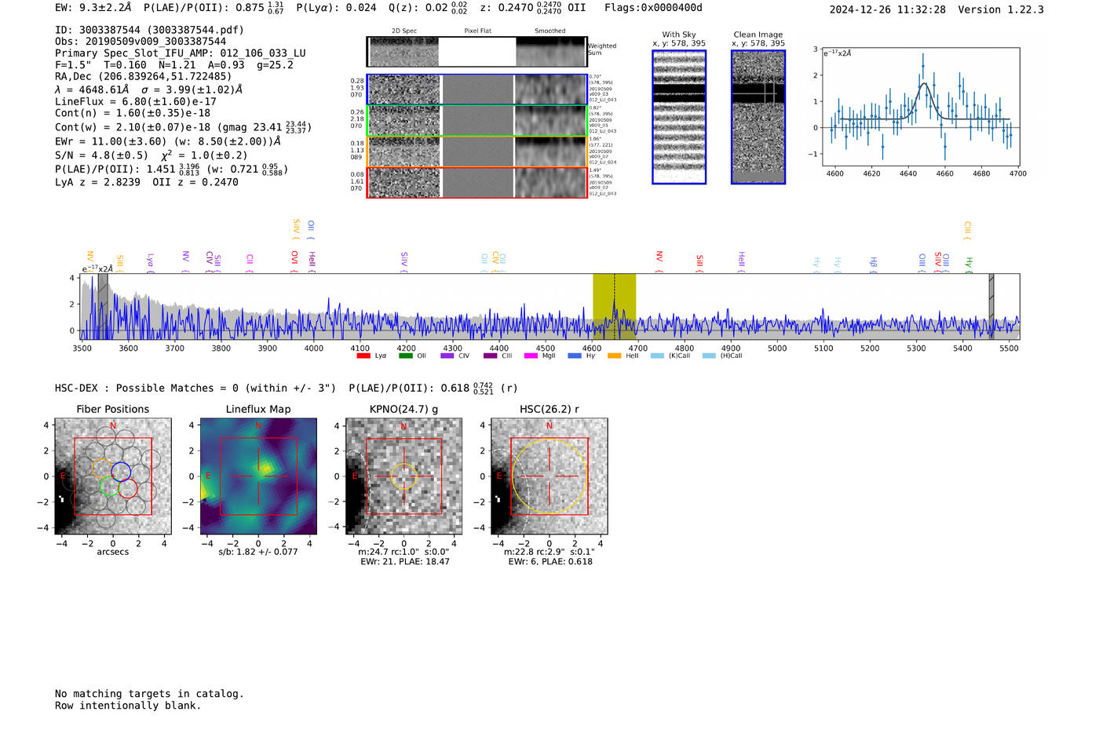Click the Gaussian emission line fit plot

coord(920,107)
